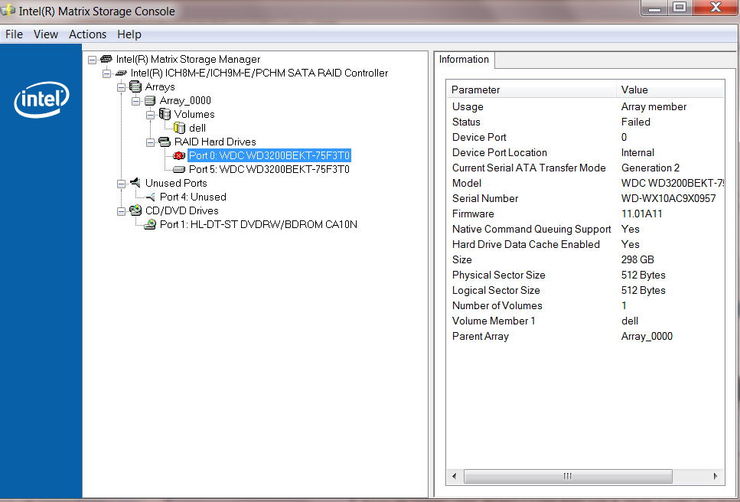Open the Help menu

(x=129, y=34)
